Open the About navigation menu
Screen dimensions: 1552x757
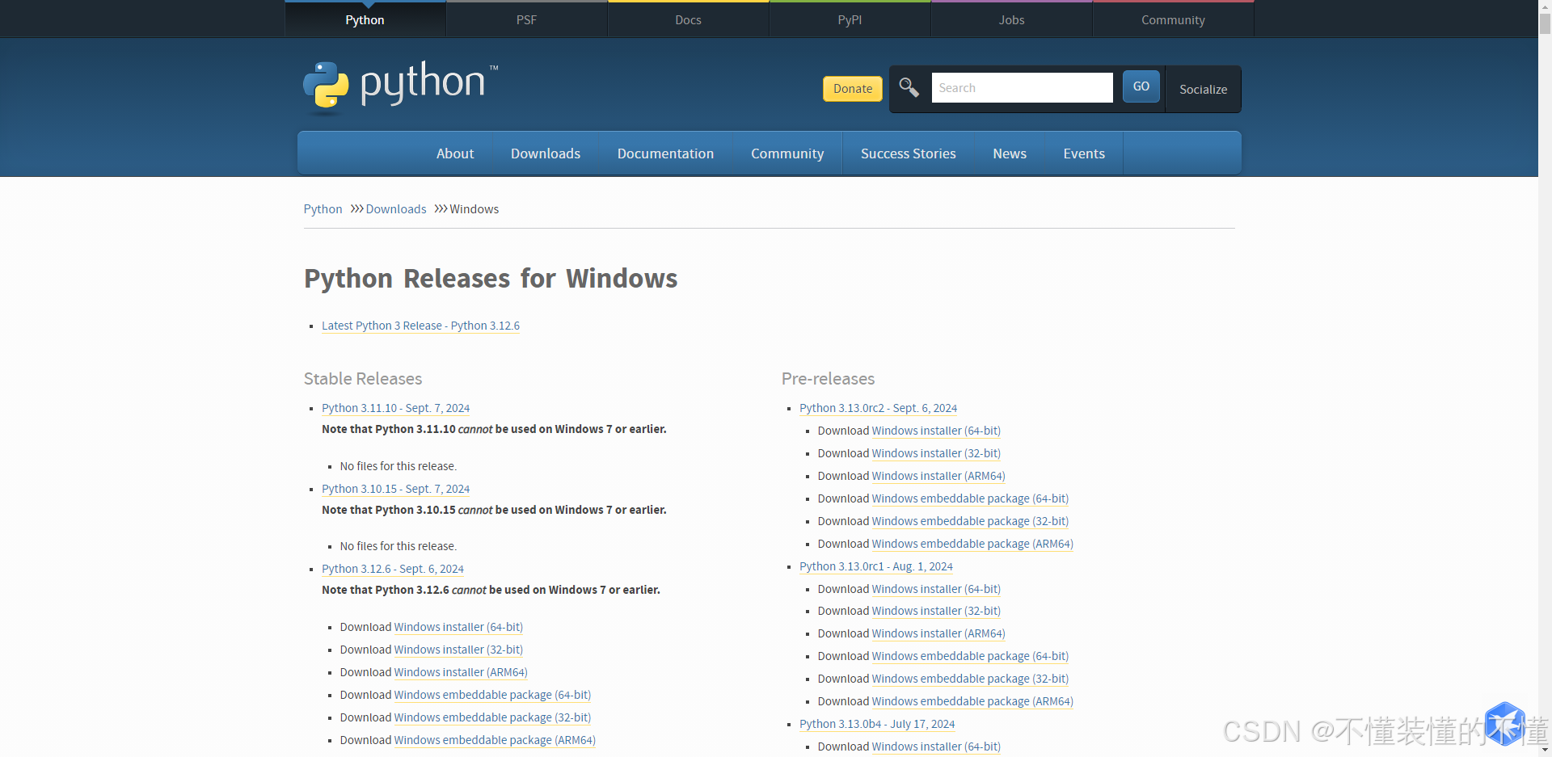pos(455,154)
